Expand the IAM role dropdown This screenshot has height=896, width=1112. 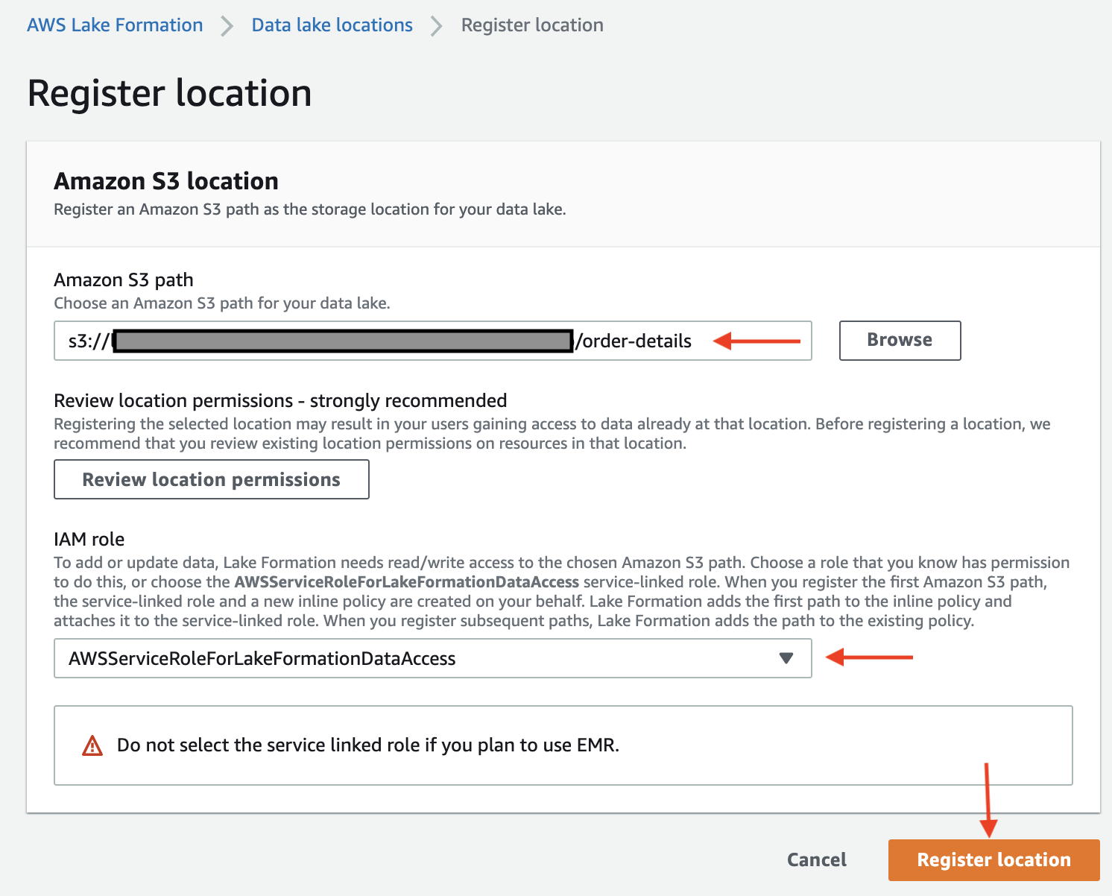(x=432, y=658)
